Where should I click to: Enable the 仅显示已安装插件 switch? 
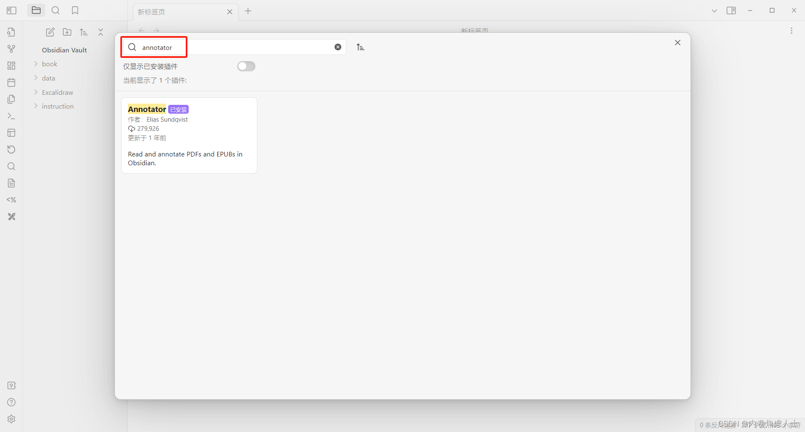[x=246, y=66]
